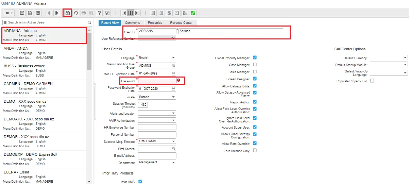Toggle the Account Super User checkbox

(255, 127)
